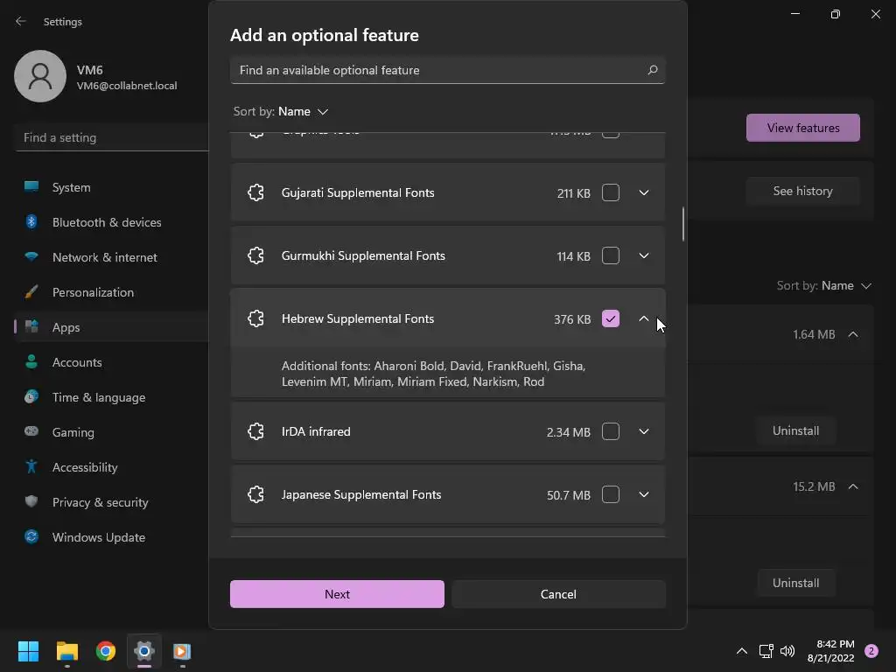Open the Gaming settings section
896x672 pixels.
pyautogui.click(x=73, y=432)
